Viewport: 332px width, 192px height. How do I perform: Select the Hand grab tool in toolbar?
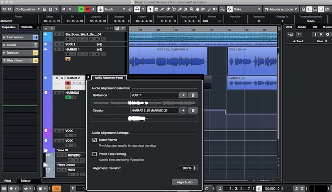click(198, 9)
